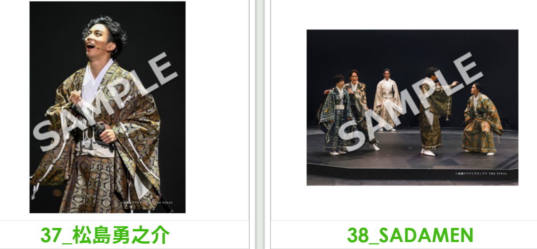Click the white area above the SADAMEN photo
The width and height of the screenshot is (537, 249).
pyautogui.click(x=412, y=15)
